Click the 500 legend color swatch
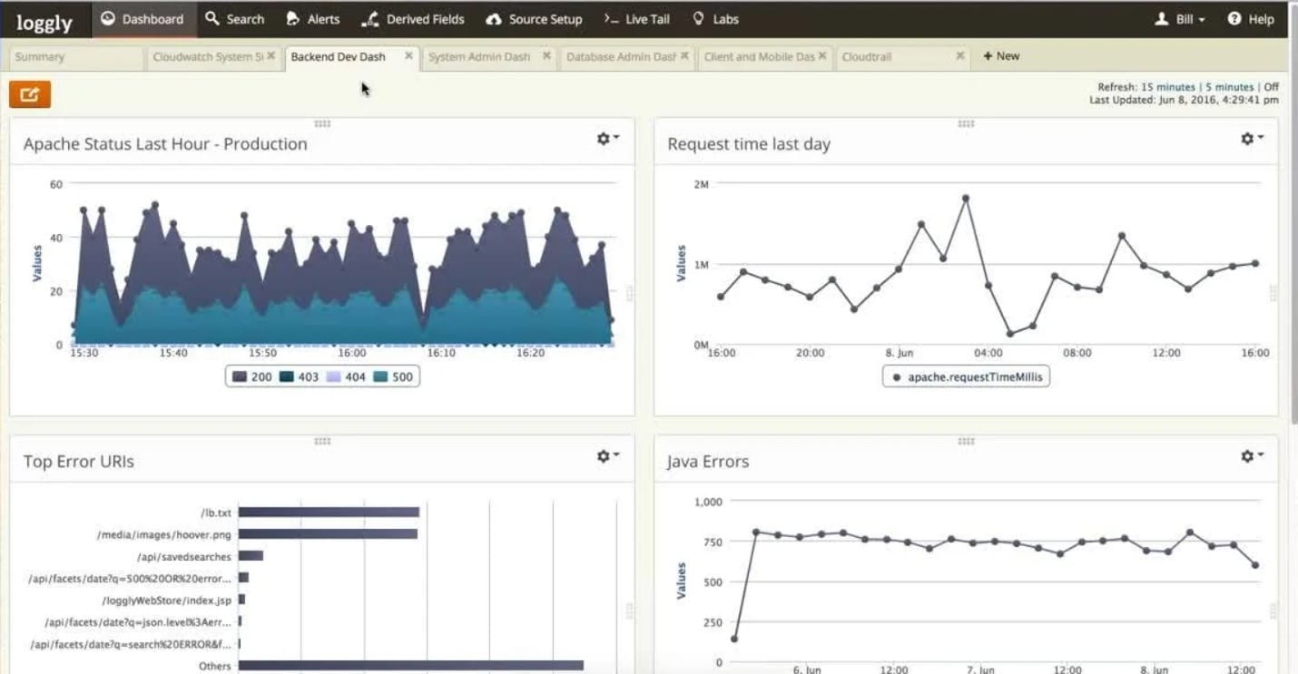The width and height of the screenshot is (1298, 674). (x=380, y=376)
